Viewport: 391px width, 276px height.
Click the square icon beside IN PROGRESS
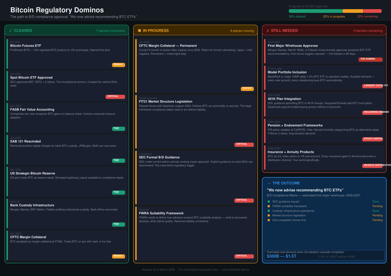(139, 31)
